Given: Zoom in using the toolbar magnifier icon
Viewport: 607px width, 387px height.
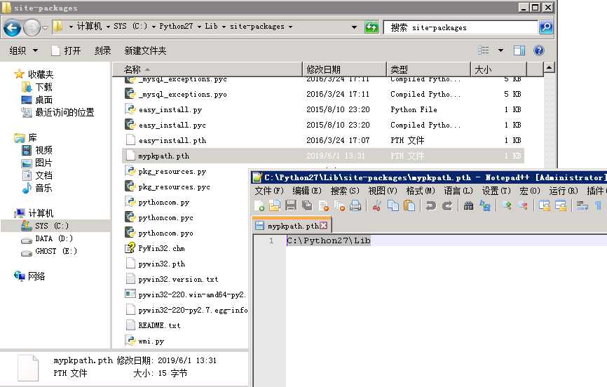Looking at the screenshot, I should pyautogui.click(x=506, y=205).
